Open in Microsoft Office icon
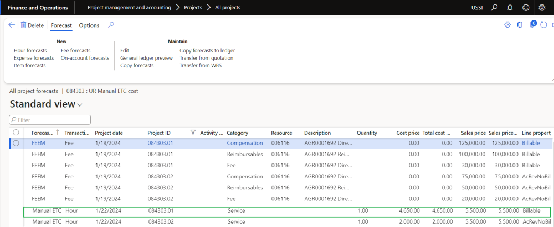 tap(520, 25)
